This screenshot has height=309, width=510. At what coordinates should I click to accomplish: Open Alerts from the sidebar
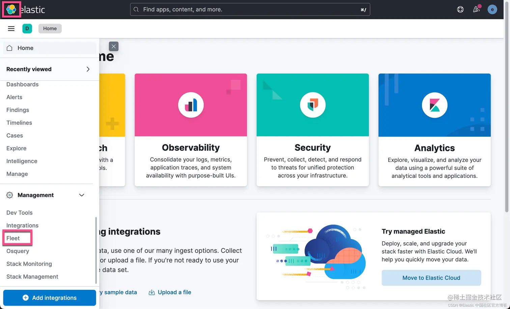point(14,97)
